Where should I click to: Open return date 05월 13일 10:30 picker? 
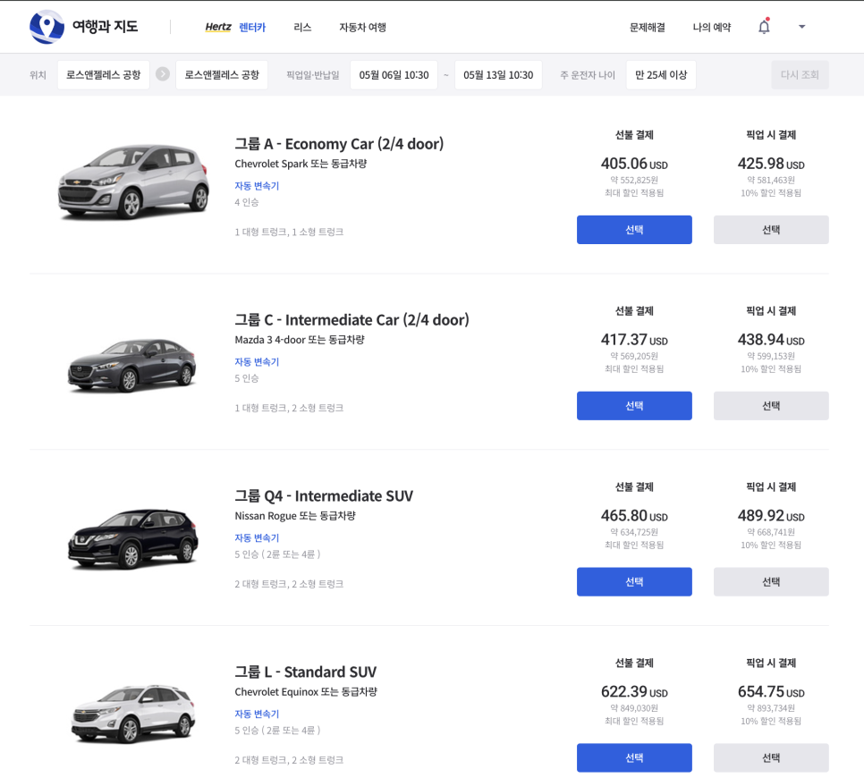click(498, 75)
